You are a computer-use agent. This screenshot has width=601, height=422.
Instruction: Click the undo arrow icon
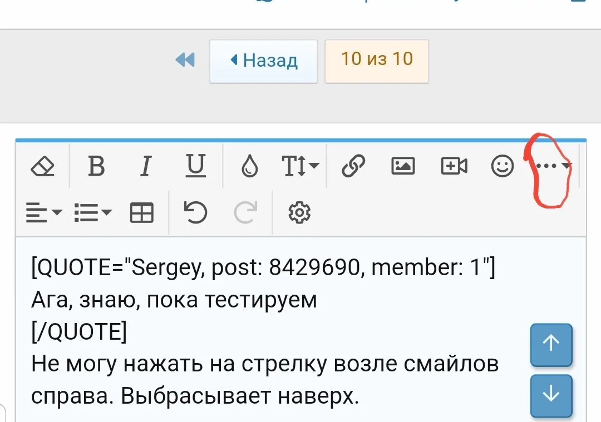tap(194, 212)
